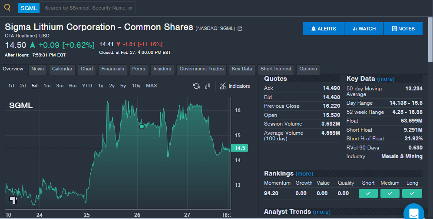Viewport: 433px width, 219px height.
Task: Select the 1d chart range
Action: (x=11, y=86)
